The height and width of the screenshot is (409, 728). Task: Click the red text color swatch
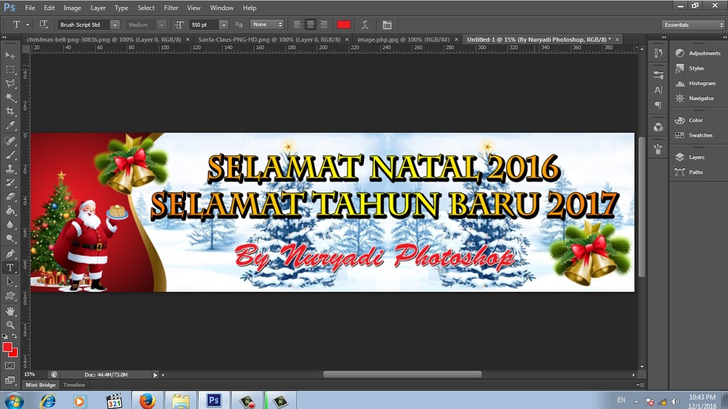pos(344,24)
